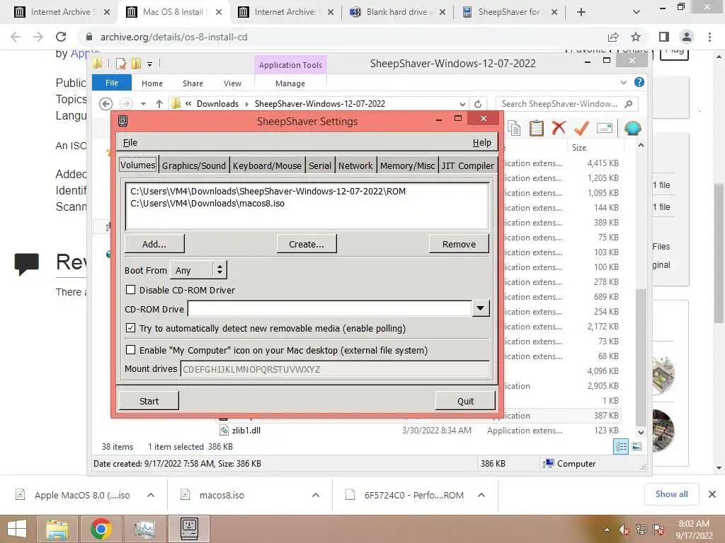725x543 pixels.
Task: Click the SheepShaver Settings title bar icon
Action: (123, 121)
